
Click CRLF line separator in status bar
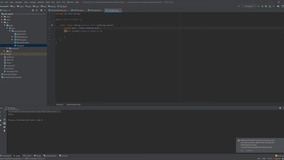pyautogui.click(x=264, y=159)
